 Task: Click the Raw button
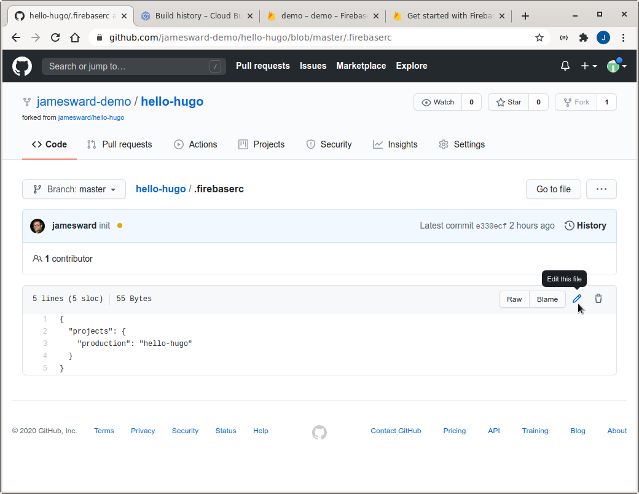(514, 299)
